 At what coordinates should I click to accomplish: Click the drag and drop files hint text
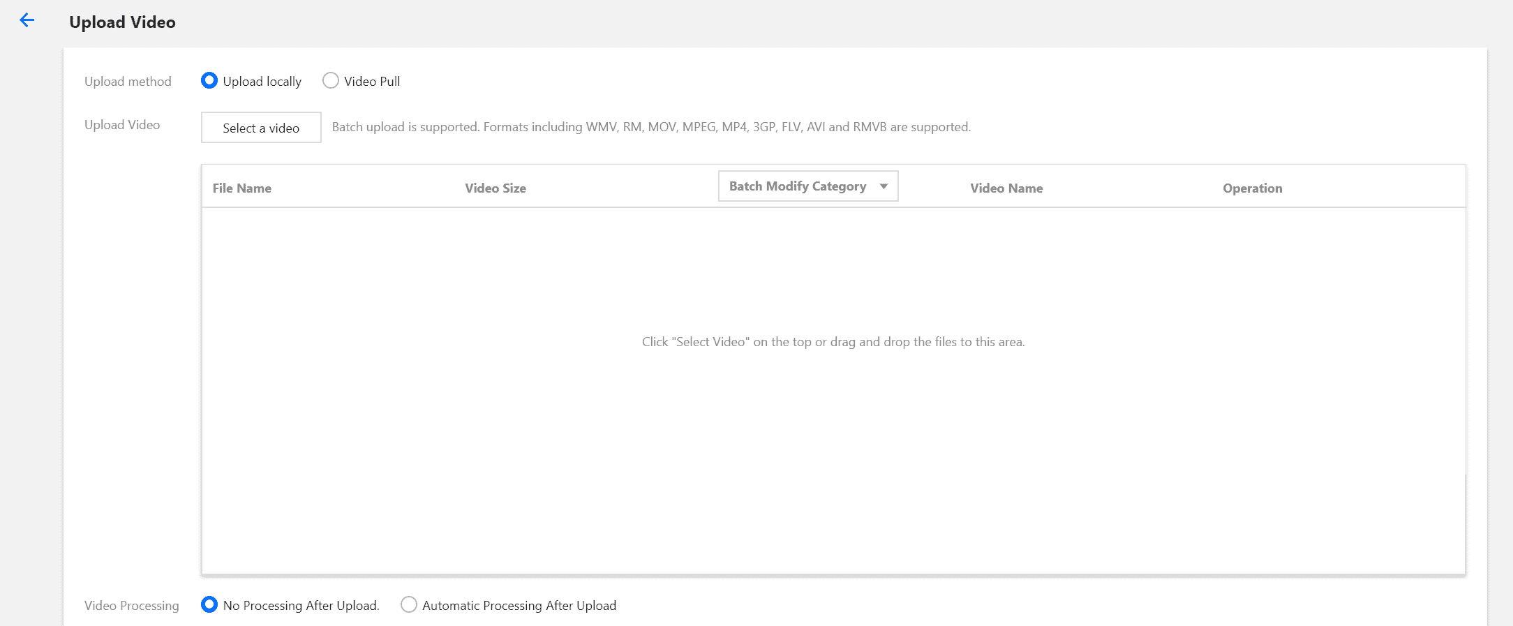pos(833,342)
